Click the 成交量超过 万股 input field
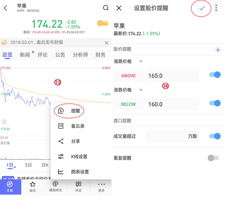Image resolution: width=226 pixels, height=197 pixels. point(173,136)
